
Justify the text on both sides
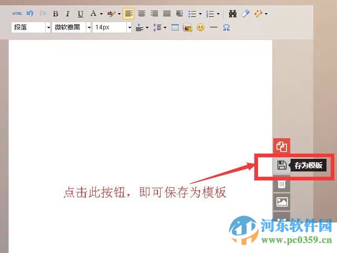pyautogui.click(x=167, y=14)
